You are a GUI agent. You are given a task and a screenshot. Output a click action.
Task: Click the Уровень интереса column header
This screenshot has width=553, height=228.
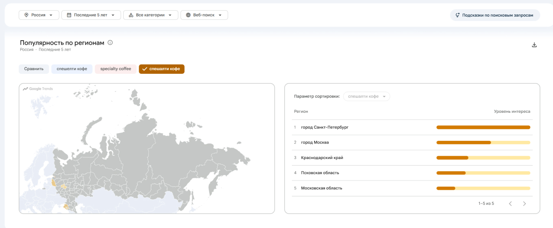click(x=512, y=112)
